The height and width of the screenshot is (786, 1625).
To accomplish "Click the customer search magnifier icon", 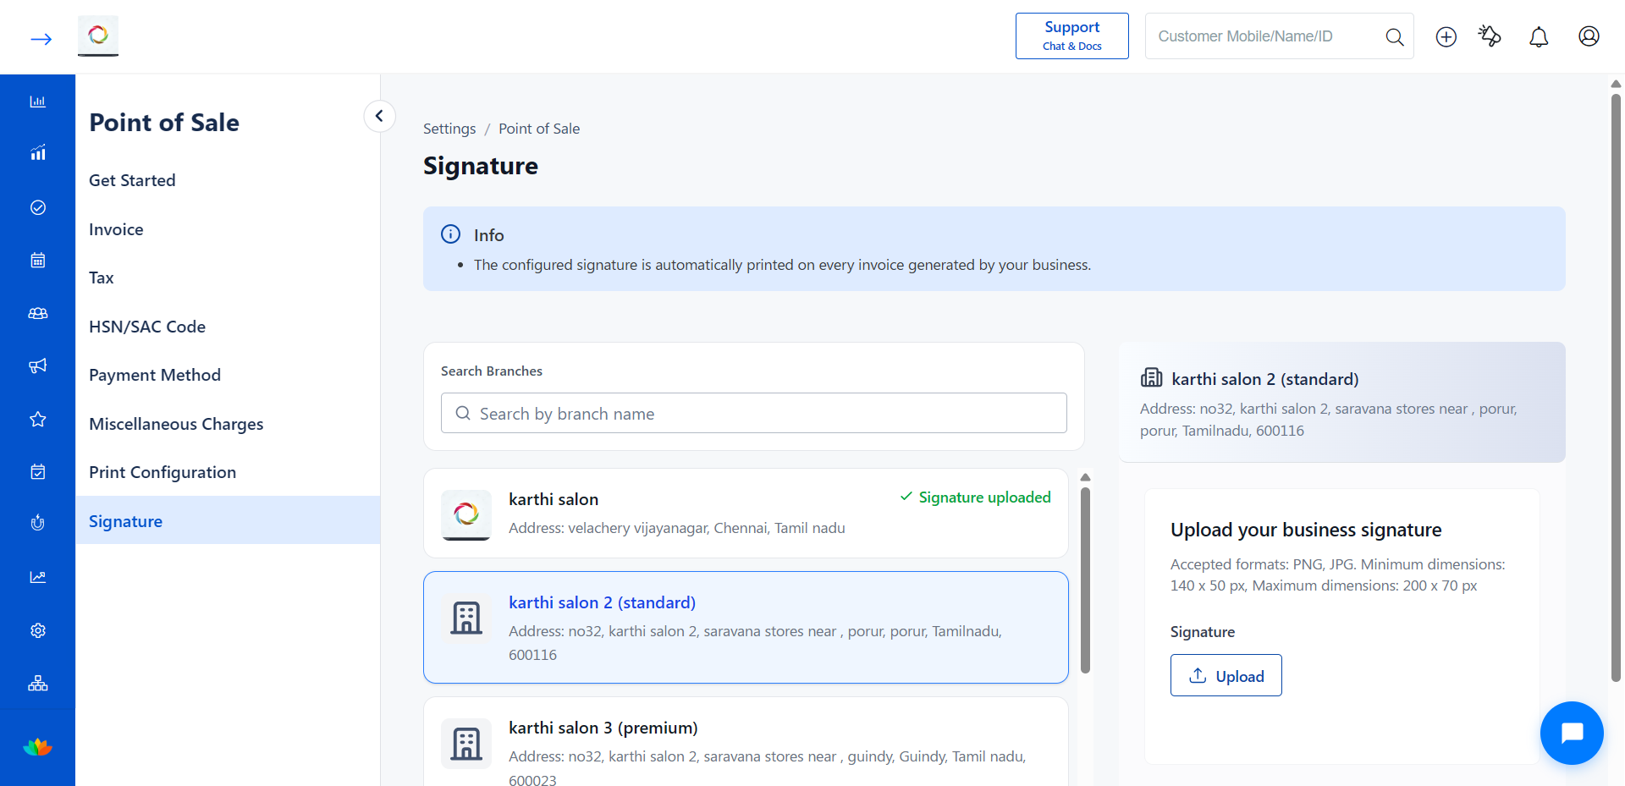I will pyautogui.click(x=1394, y=36).
